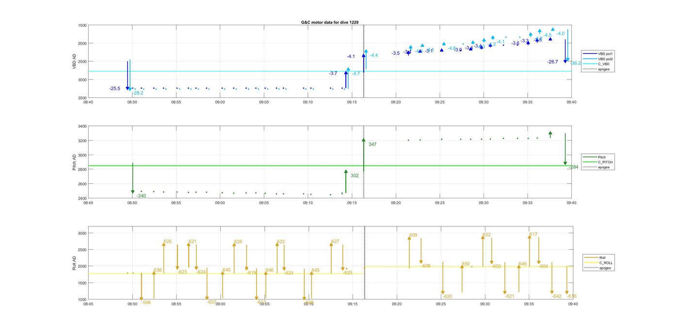679x336 pixels.
Task: Click the 'Pitch AD' y-axis label
Action: click(74, 162)
